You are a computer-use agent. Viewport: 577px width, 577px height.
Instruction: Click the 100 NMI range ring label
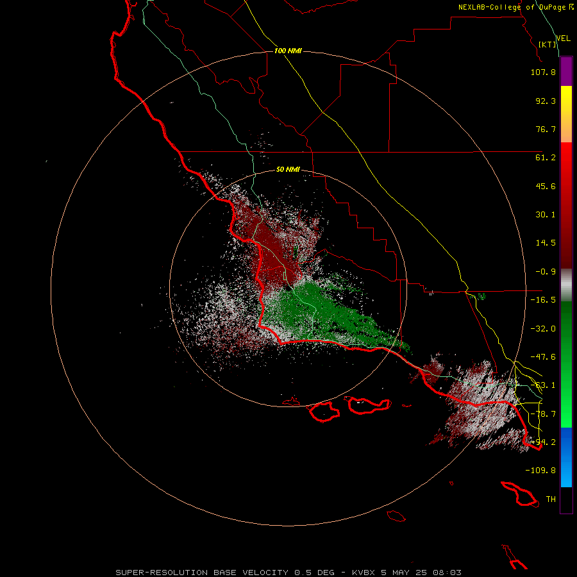288,51
